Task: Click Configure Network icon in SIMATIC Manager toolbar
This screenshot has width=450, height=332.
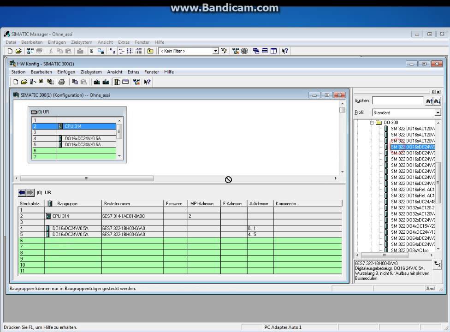Action: pos(236,51)
